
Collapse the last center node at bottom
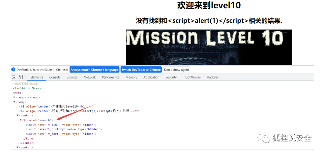17,147
